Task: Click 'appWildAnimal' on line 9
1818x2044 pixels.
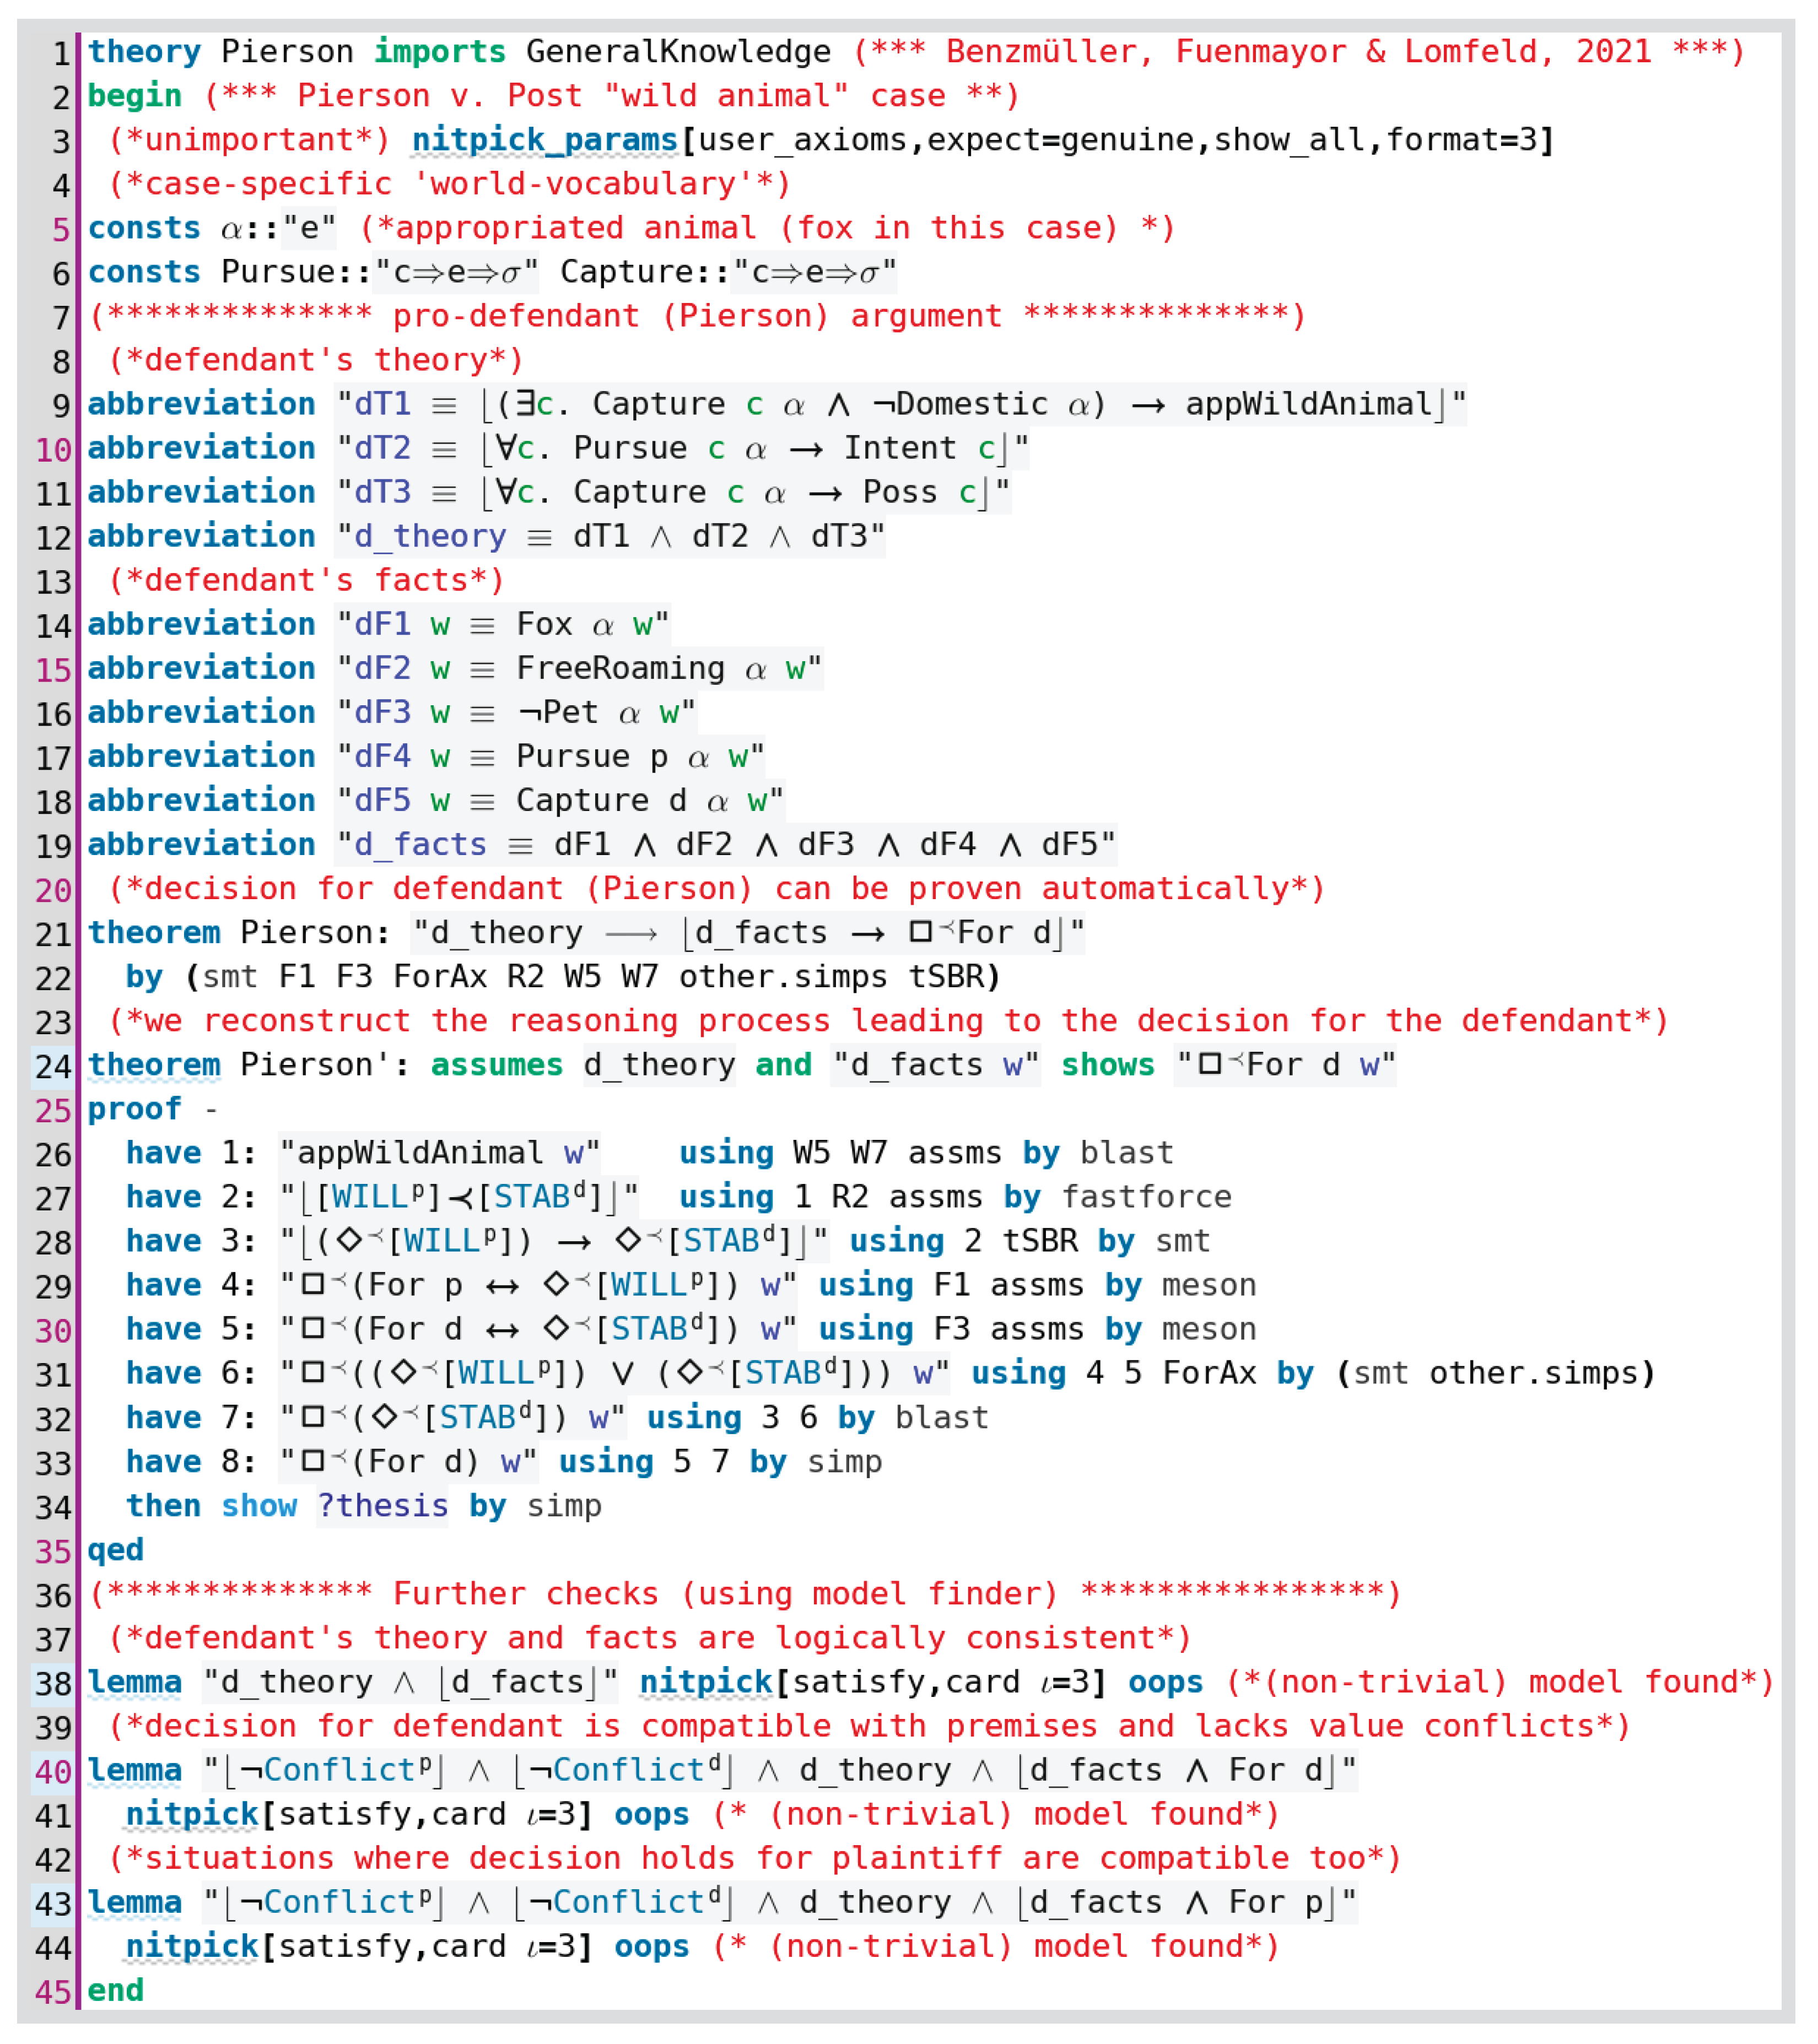Action: click(1308, 405)
